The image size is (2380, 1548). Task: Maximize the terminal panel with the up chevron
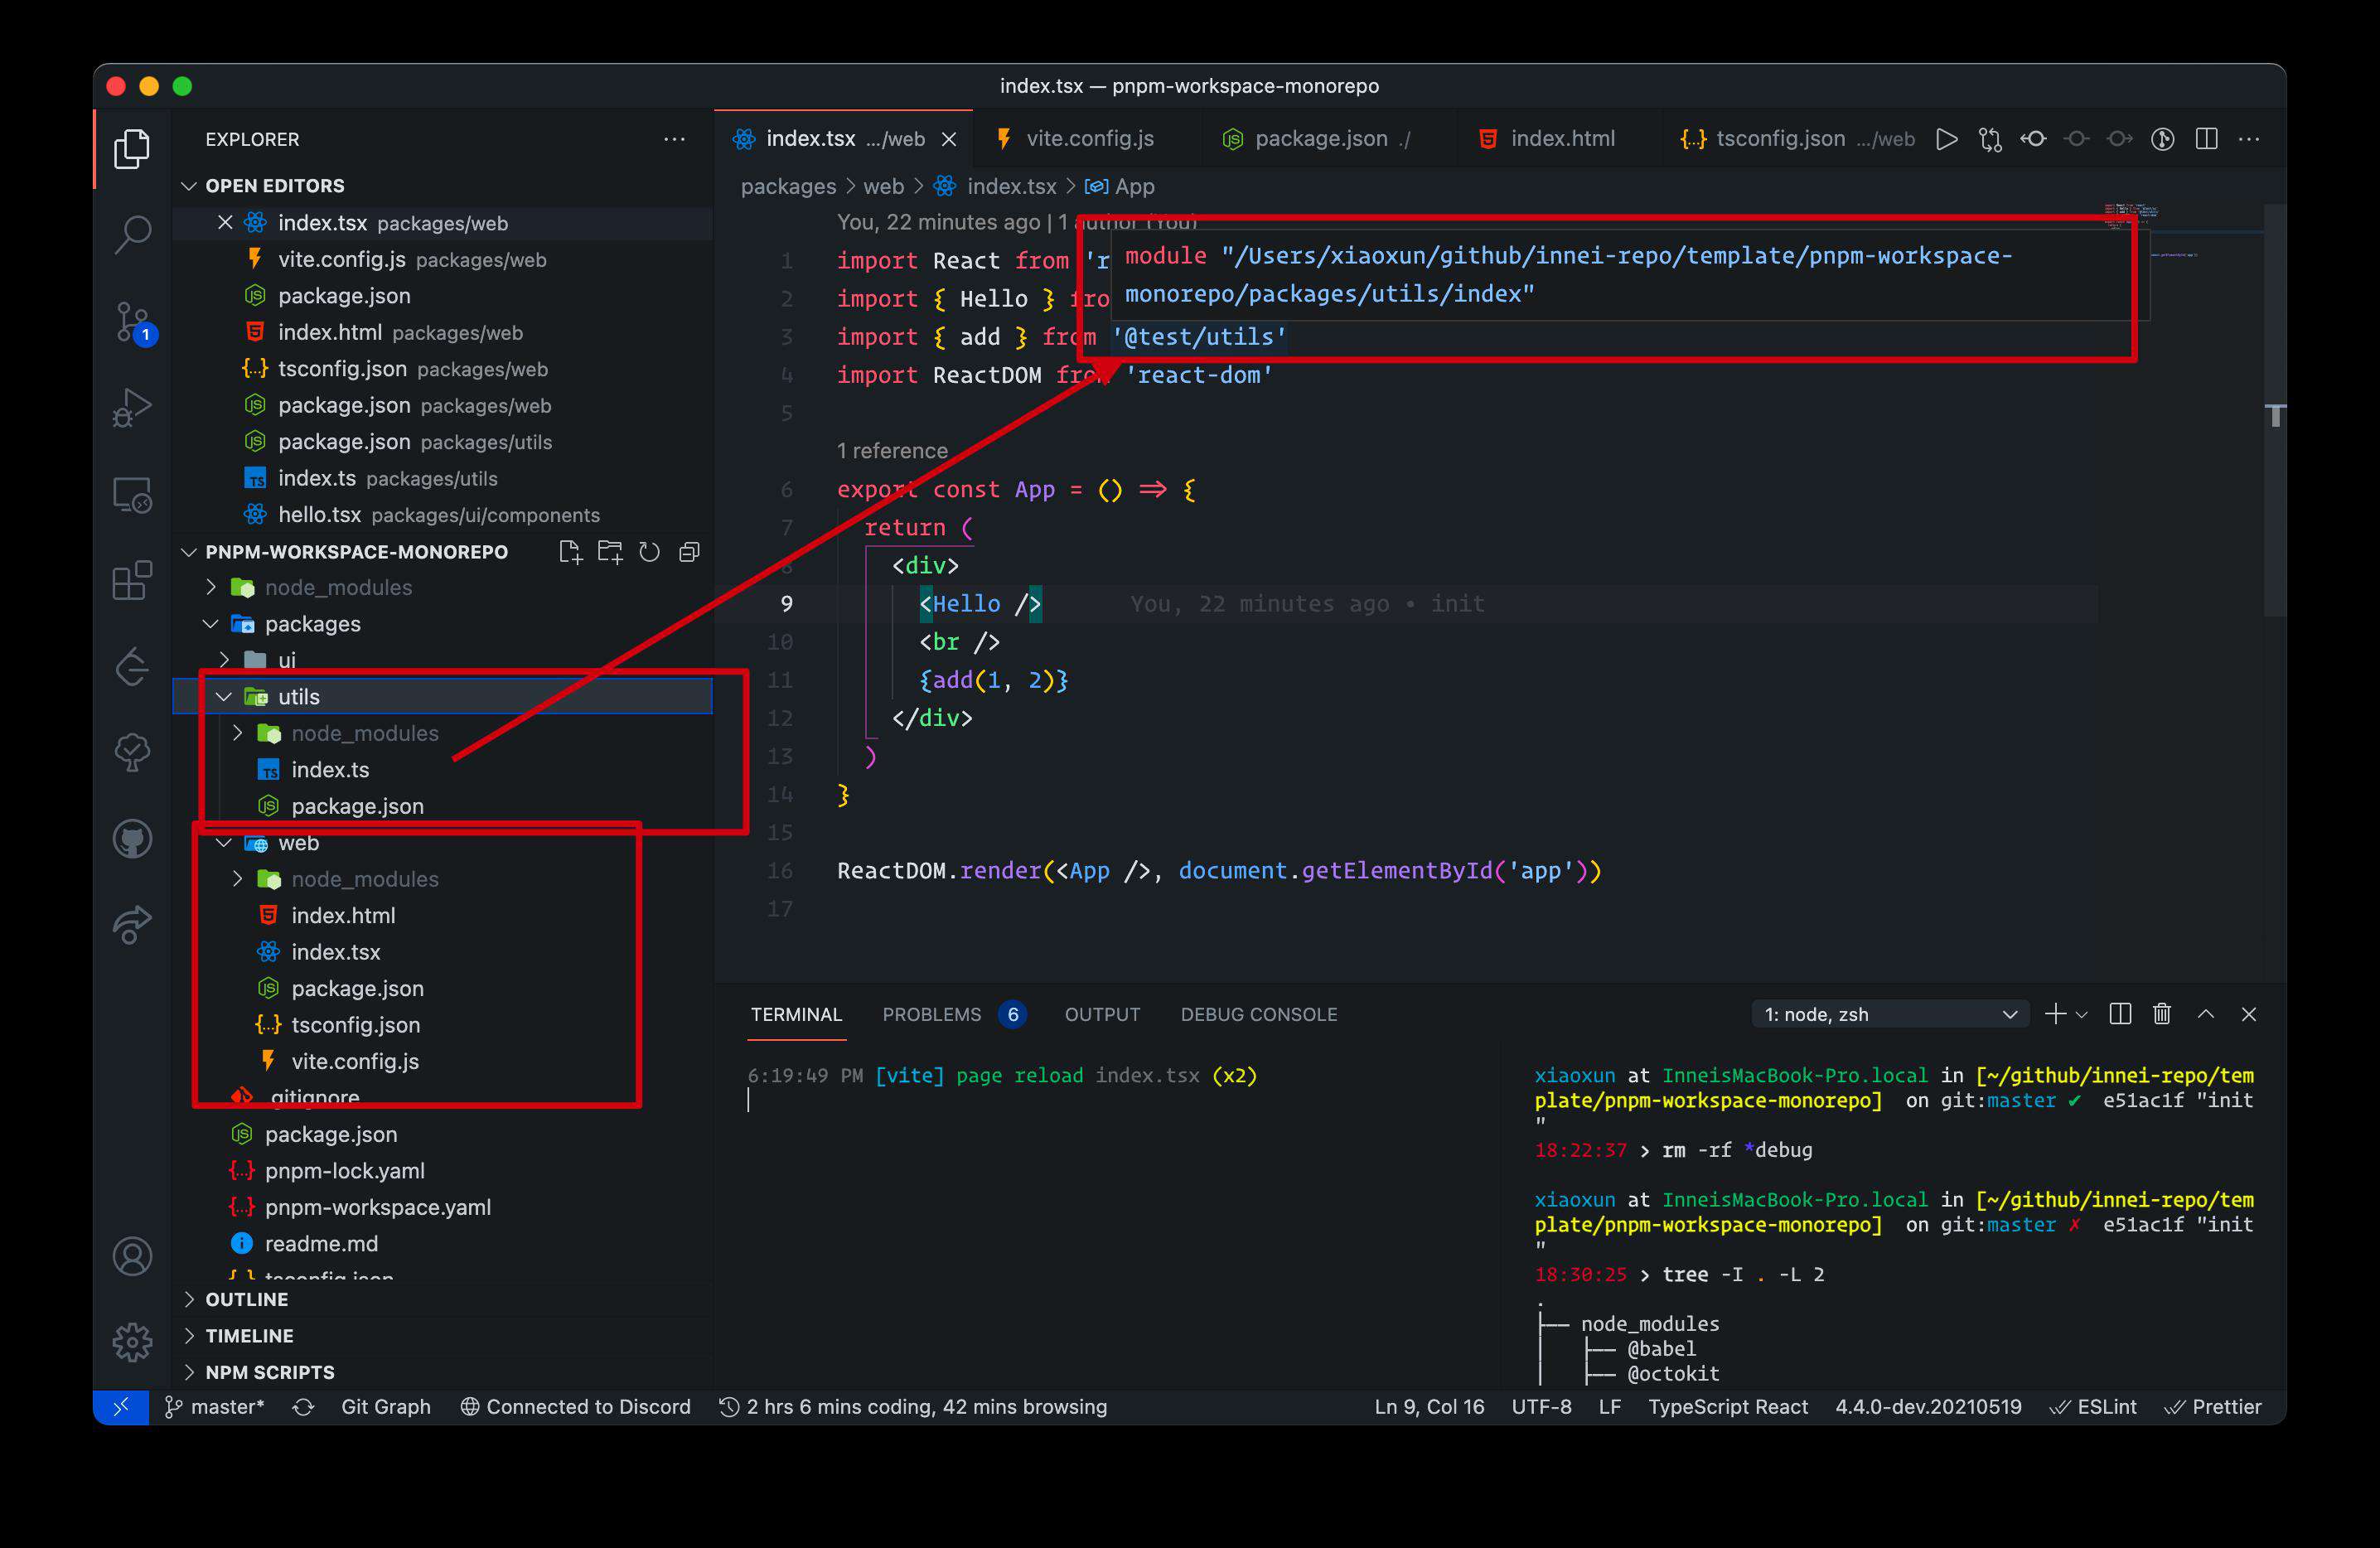(x=2206, y=1014)
